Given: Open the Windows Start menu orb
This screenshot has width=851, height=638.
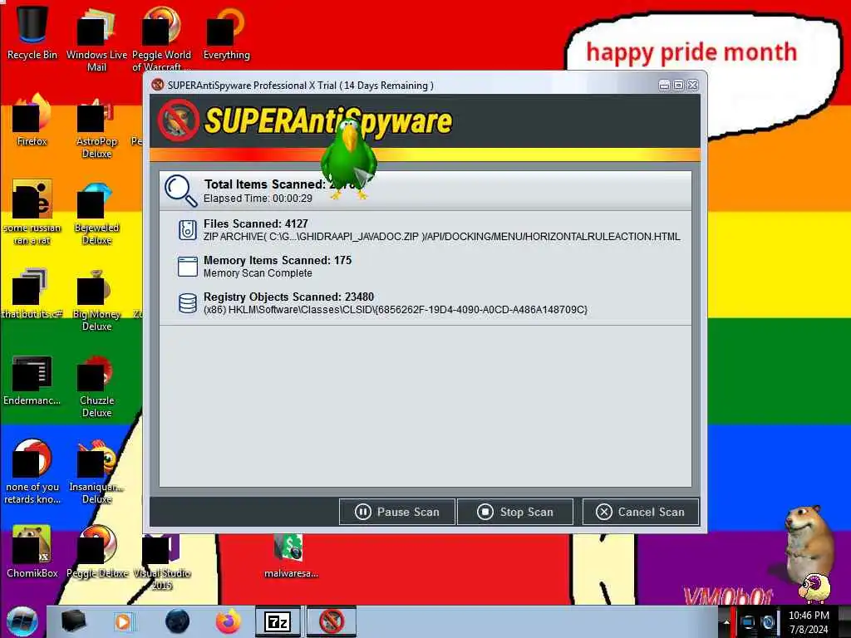Looking at the screenshot, I should (x=22, y=621).
